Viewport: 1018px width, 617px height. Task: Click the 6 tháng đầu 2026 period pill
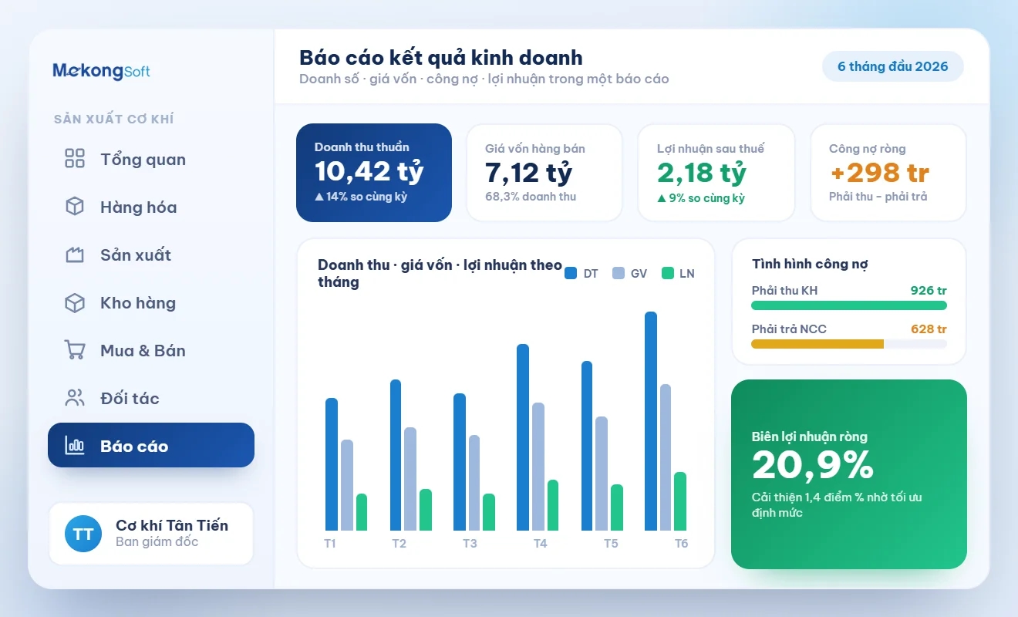[x=893, y=66]
